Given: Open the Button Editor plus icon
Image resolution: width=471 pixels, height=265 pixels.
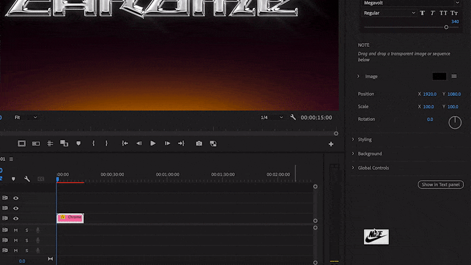Looking at the screenshot, I should pos(331,144).
